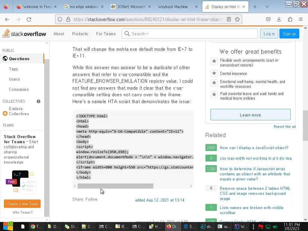Close the Wayback Machine tab
Image resolution: width=308 pixels, height=231 pixels.
196,7
